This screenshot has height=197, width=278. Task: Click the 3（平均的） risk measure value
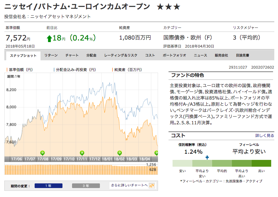247,38
